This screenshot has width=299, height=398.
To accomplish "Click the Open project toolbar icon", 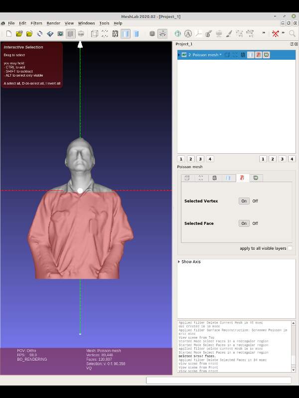I will pyautogui.click(x=19, y=33).
